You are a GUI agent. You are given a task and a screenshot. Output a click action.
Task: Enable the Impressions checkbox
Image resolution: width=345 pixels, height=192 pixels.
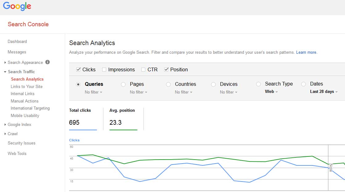[x=104, y=69]
